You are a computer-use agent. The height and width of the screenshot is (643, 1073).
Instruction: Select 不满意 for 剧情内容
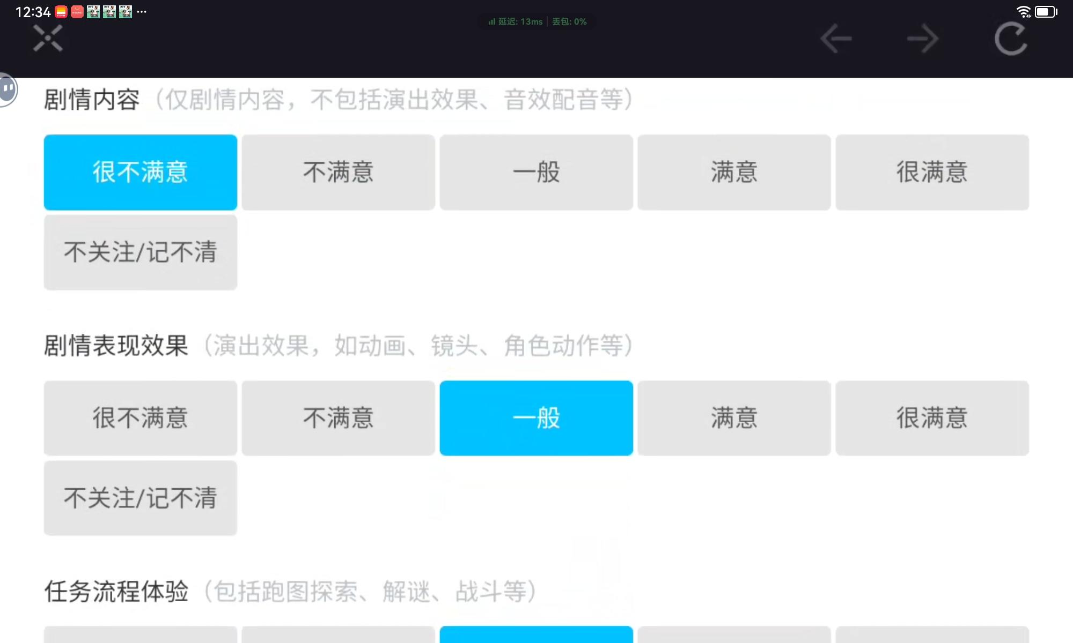pos(339,172)
